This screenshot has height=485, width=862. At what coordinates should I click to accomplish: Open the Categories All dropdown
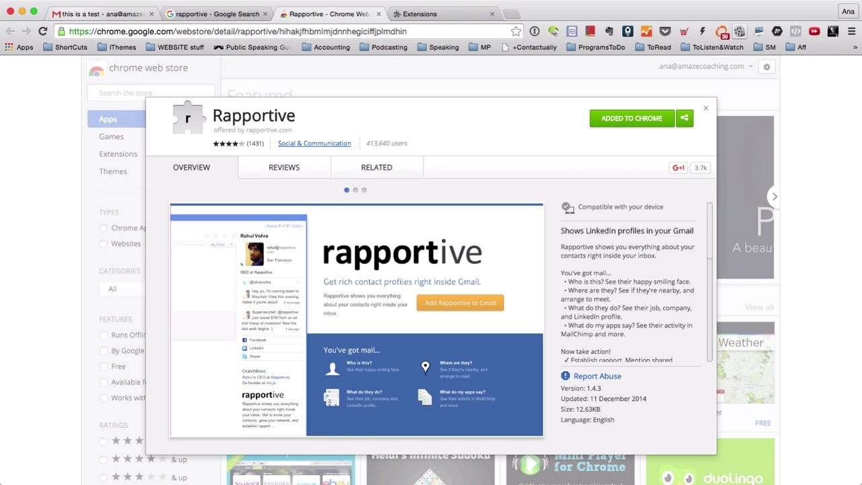(x=123, y=289)
